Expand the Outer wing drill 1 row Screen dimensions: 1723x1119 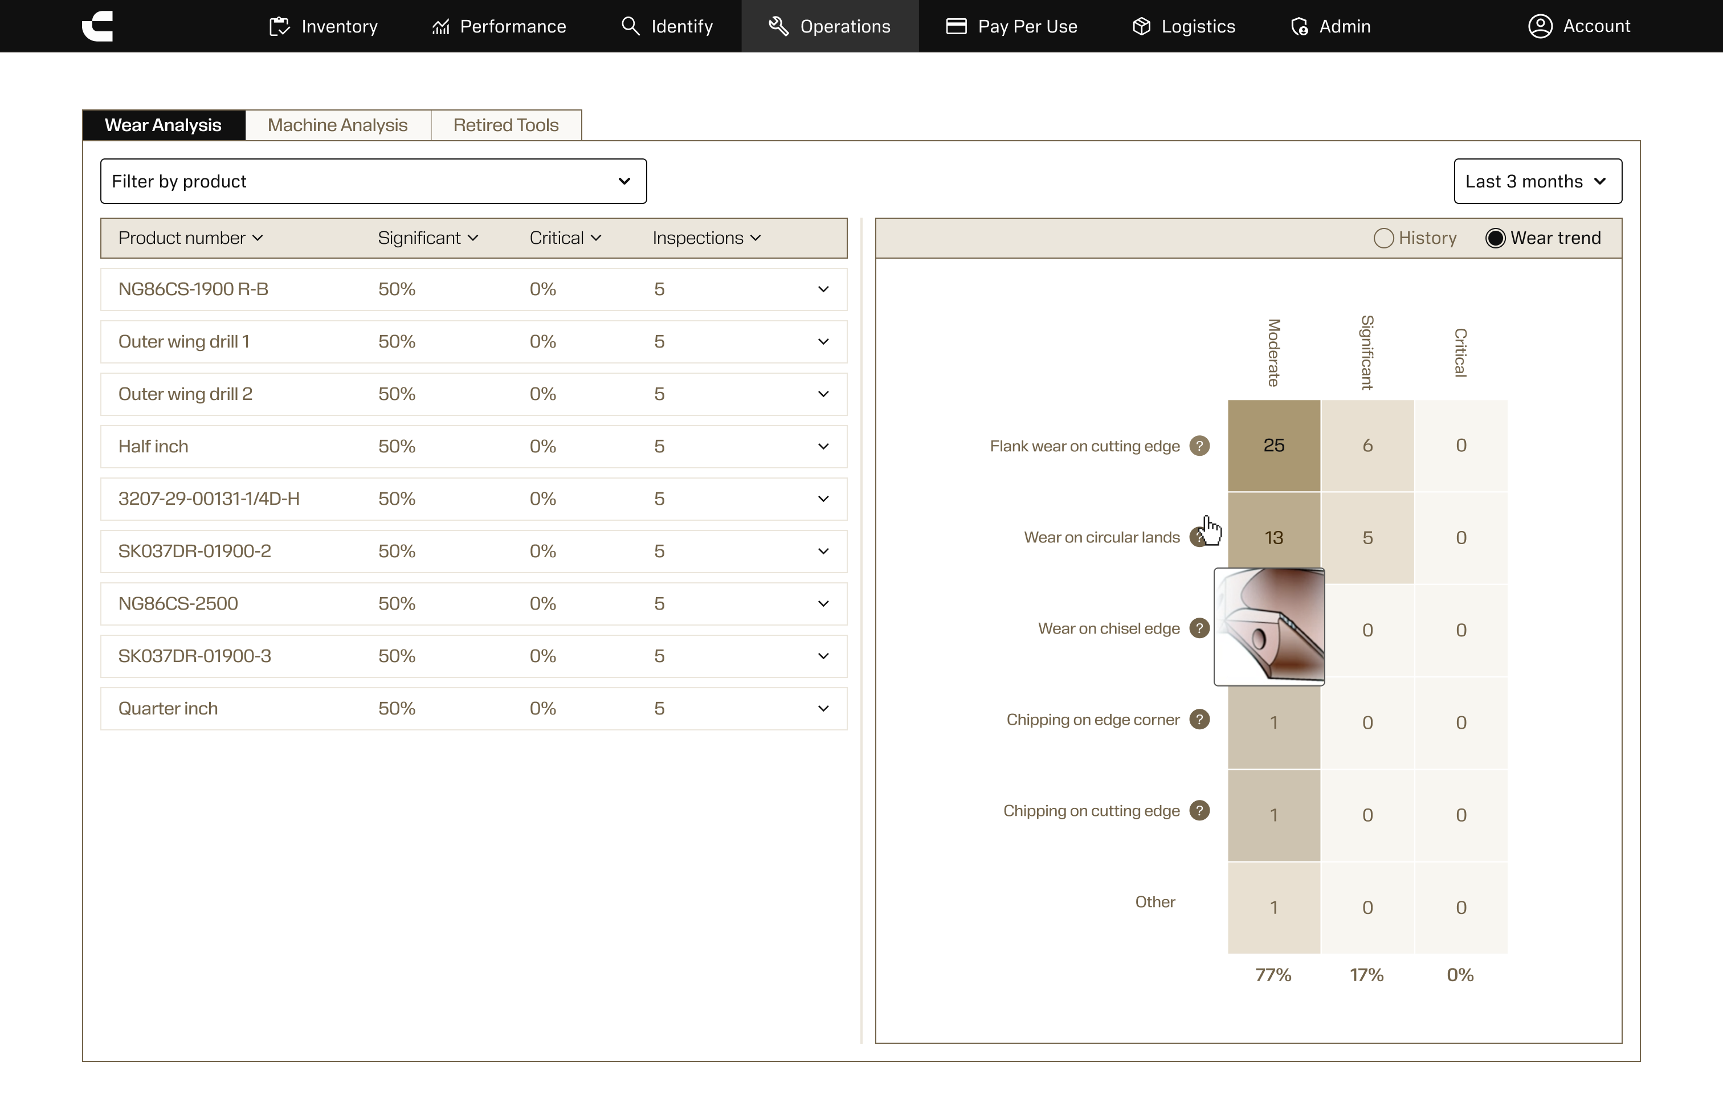pos(823,342)
